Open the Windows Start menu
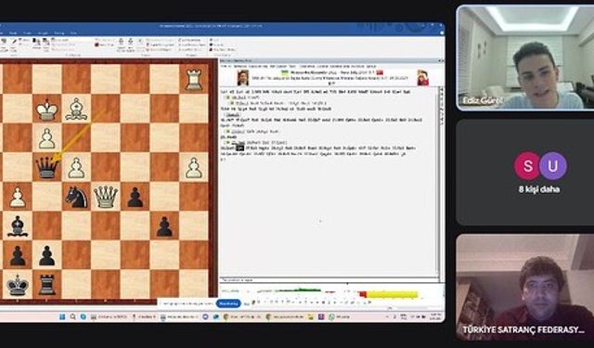This screenshot has height=348, width=594. 62,317
